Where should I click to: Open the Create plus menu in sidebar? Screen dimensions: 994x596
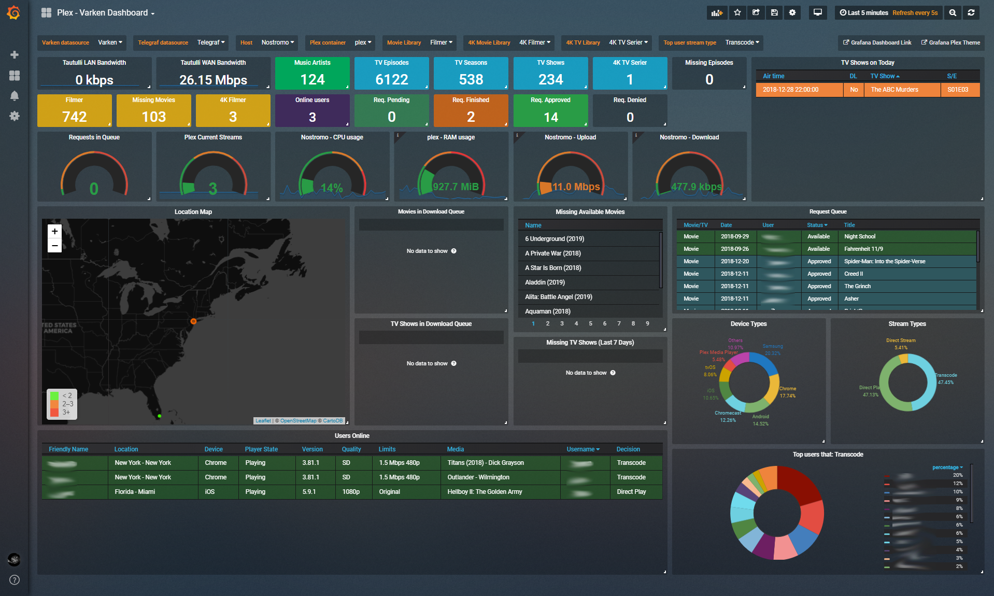[x=15, y=54]
